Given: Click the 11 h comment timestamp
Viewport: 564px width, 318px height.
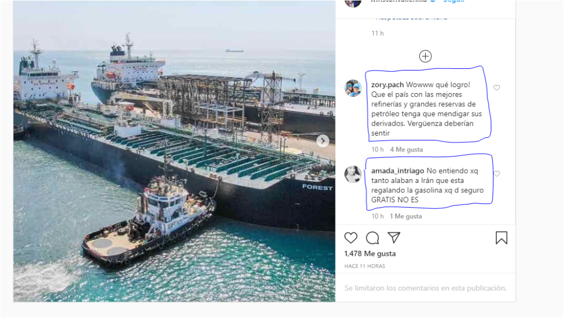Looking at the screenshot, I should pos(378,33).
